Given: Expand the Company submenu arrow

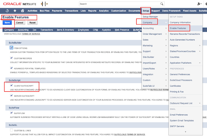Looking at the screenshot, I should click(166, 22).
